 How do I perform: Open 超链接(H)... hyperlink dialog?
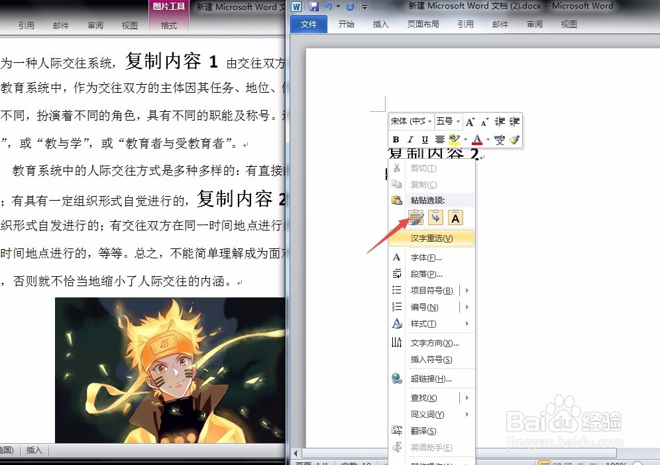click(x=431, y=379)
